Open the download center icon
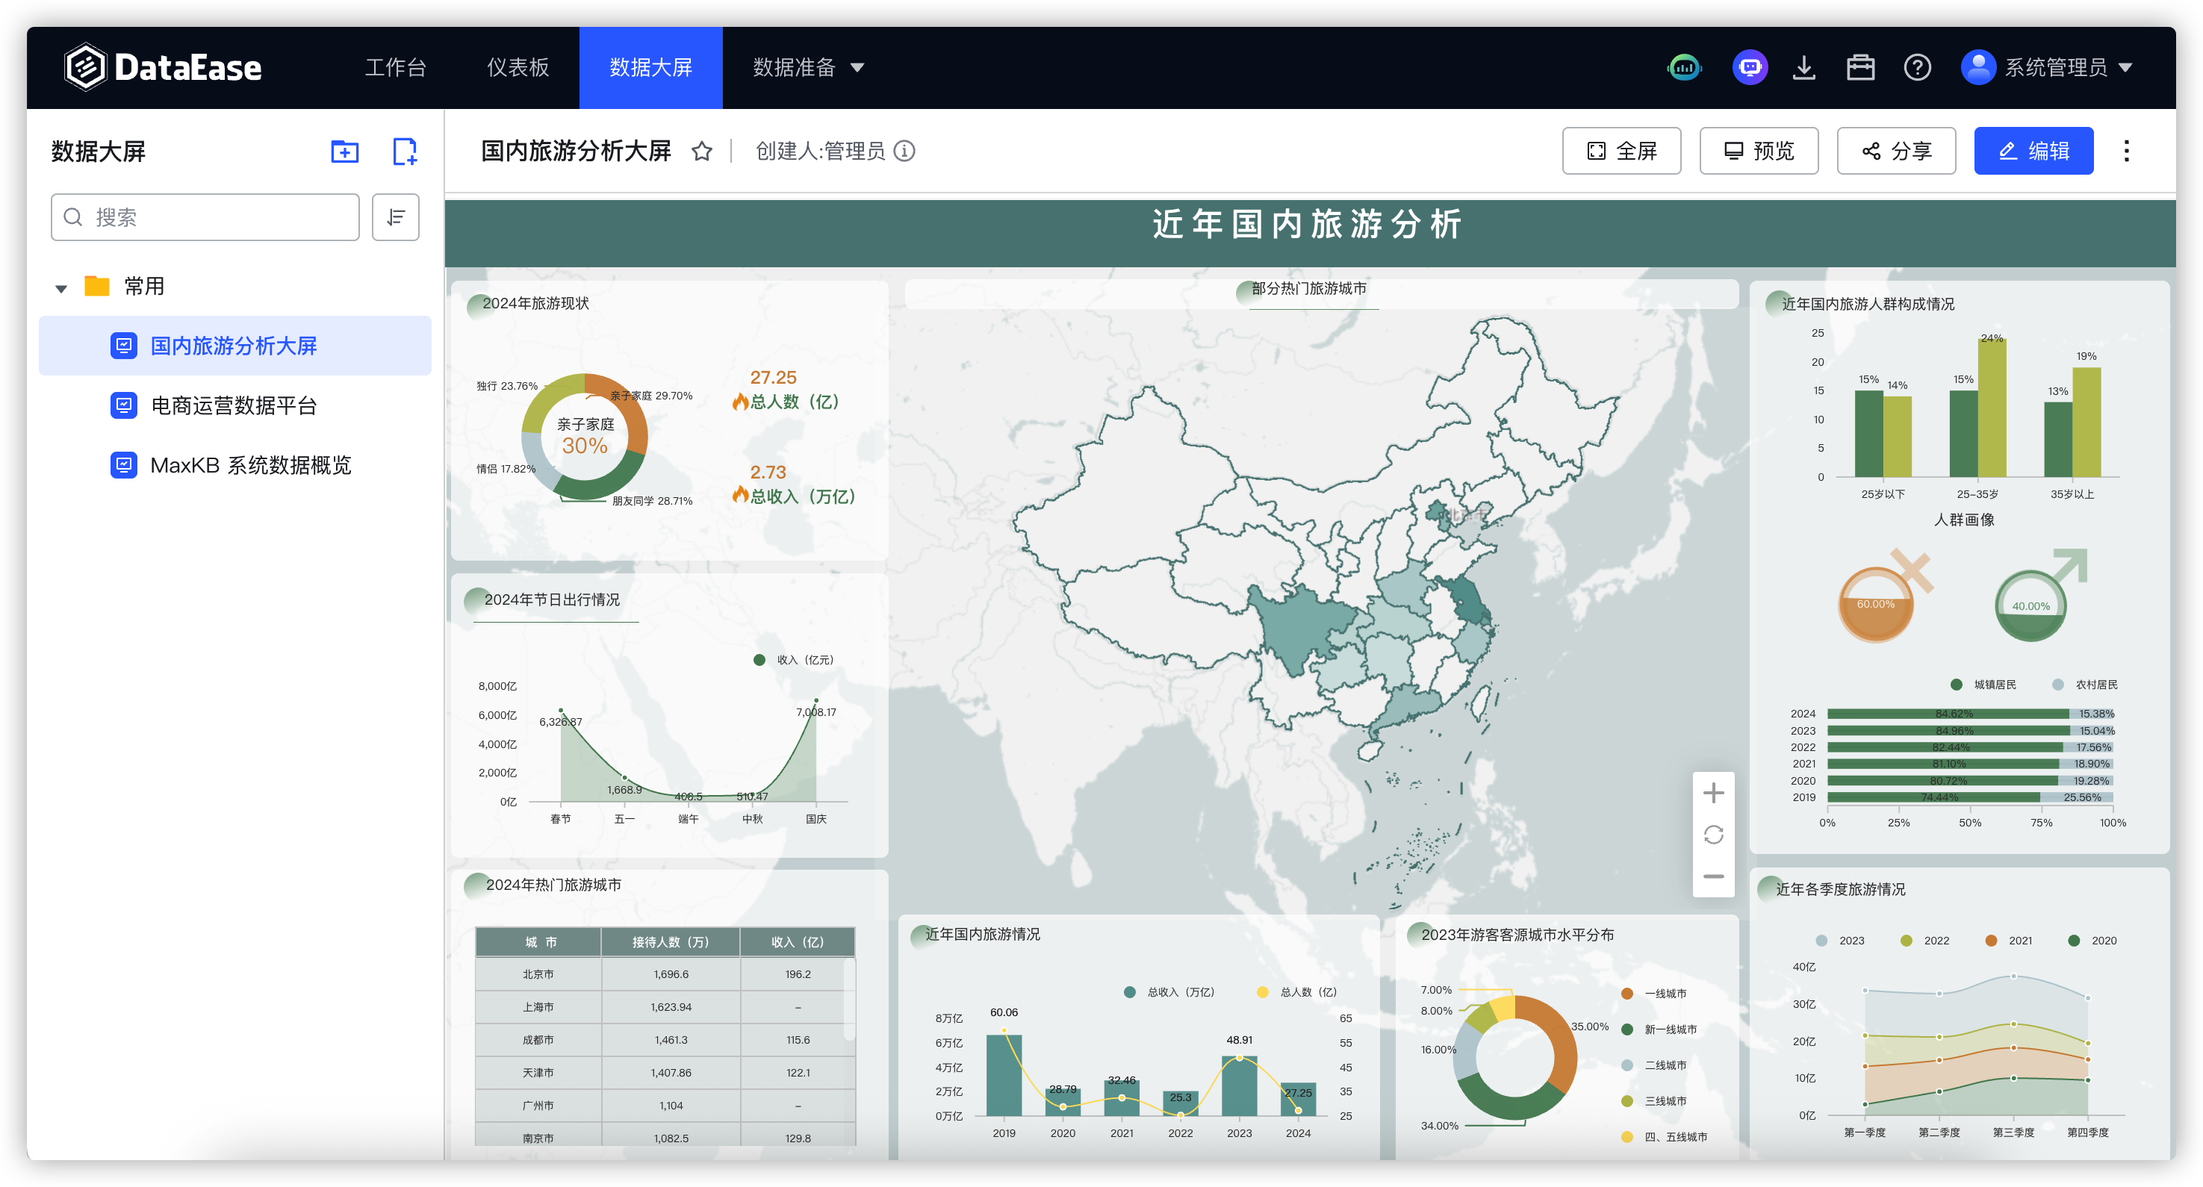The width and height of the screenshot is (2203, 1187). pos(1803,67)
